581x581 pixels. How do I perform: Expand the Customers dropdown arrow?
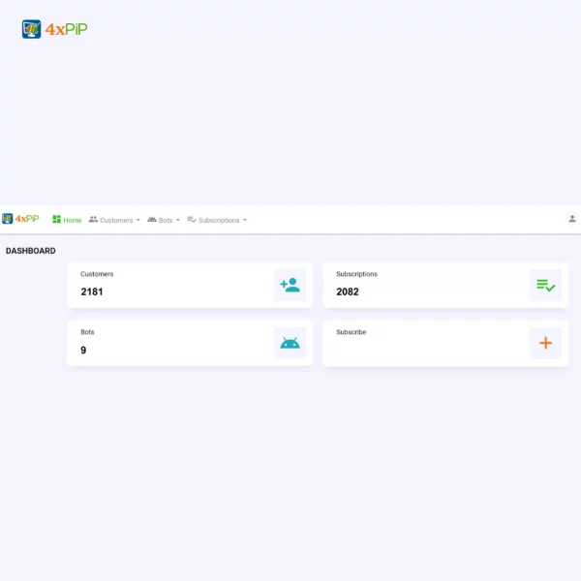pyautogui.click(x=138, y=221)
